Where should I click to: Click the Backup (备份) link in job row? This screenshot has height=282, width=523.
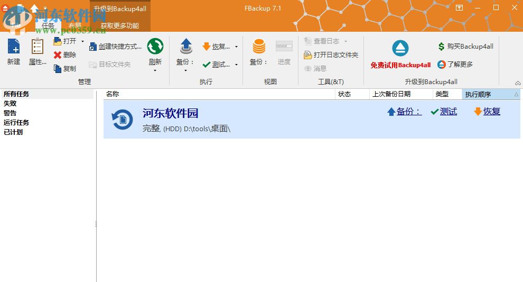[409, 111]
